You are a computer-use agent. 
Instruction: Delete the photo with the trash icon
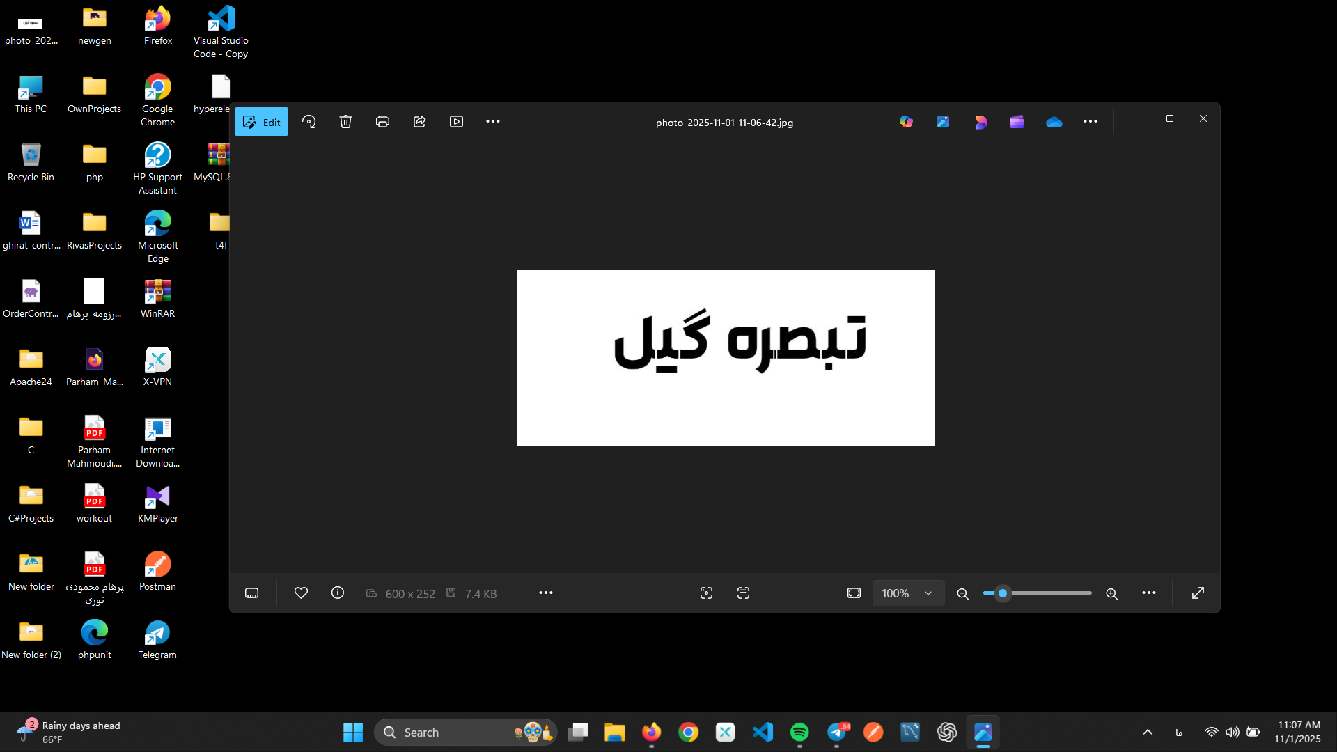345,122
